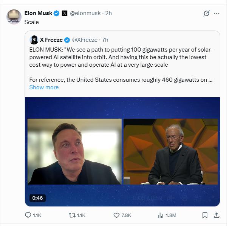Bookmark this post

click(205, 215)
